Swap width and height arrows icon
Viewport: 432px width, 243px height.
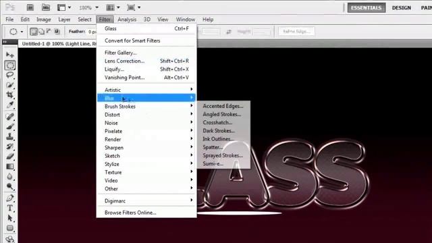(228, 32)
